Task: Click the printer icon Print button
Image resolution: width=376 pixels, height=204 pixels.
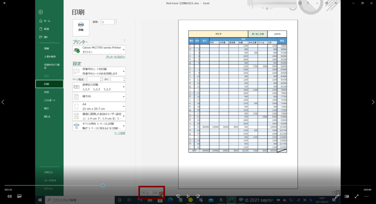Action: tap(81, 27)
